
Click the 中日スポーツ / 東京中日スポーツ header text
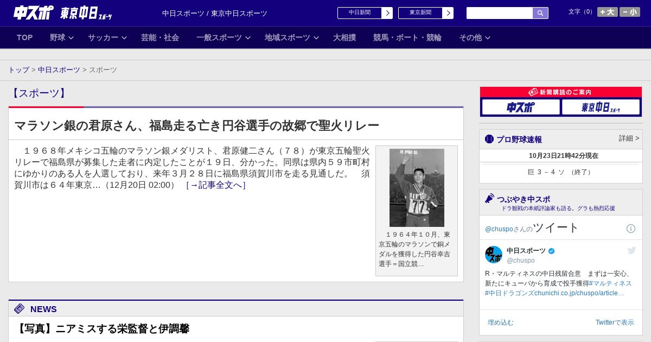[x=215, y=14]
